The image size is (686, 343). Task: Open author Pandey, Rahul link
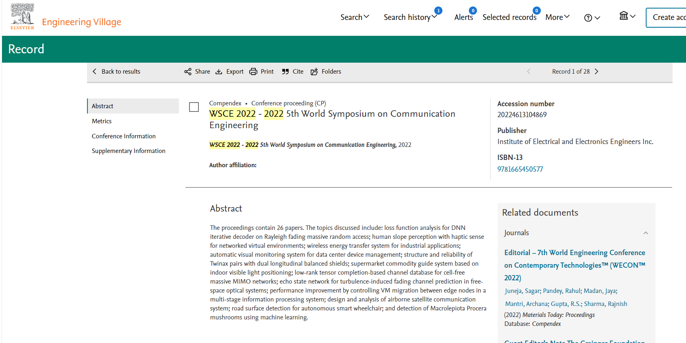[562, 291]
